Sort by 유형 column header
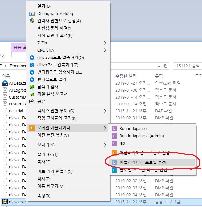Screen dimensions: 202x207 (159, 76)
